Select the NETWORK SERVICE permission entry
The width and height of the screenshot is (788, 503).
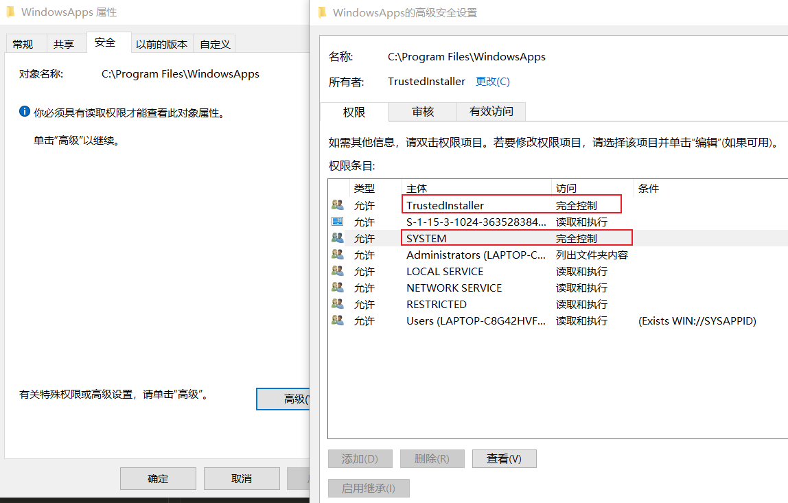pyautogui.click(x=558, y=288)
